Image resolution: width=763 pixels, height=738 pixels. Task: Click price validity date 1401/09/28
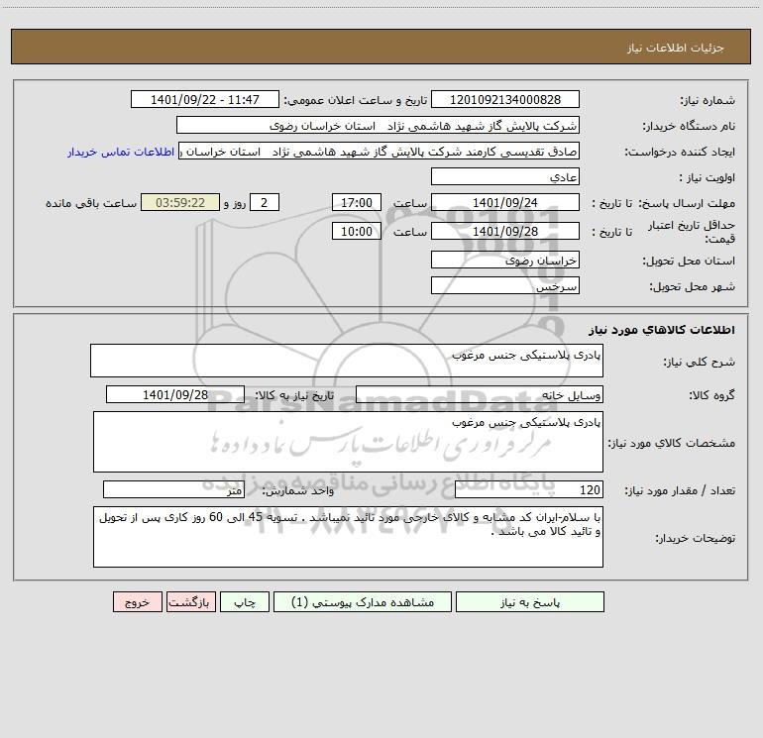(505, 231)
